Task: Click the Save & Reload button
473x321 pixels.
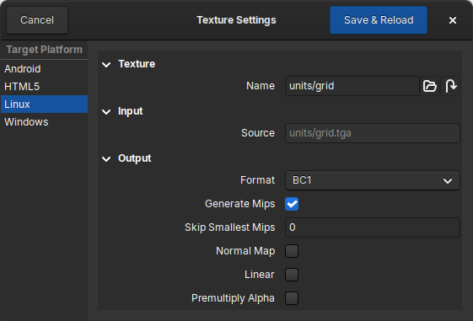Action: pos(379,20)
